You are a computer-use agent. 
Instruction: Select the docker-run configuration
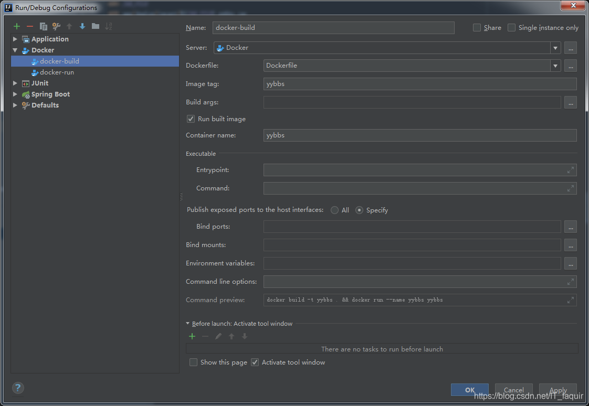tap(95, 72)
